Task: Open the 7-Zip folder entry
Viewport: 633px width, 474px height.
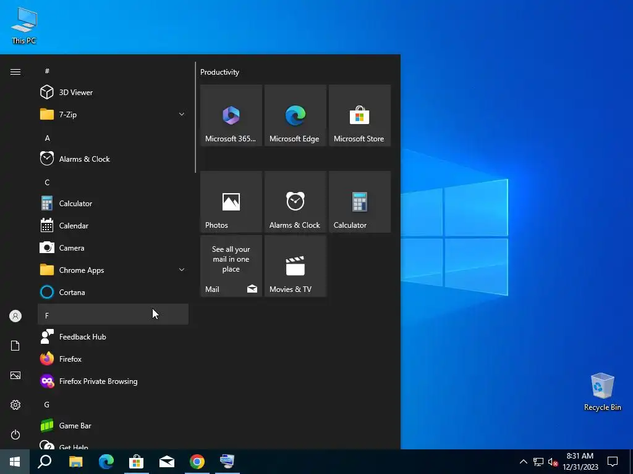Action: [113, 114]
